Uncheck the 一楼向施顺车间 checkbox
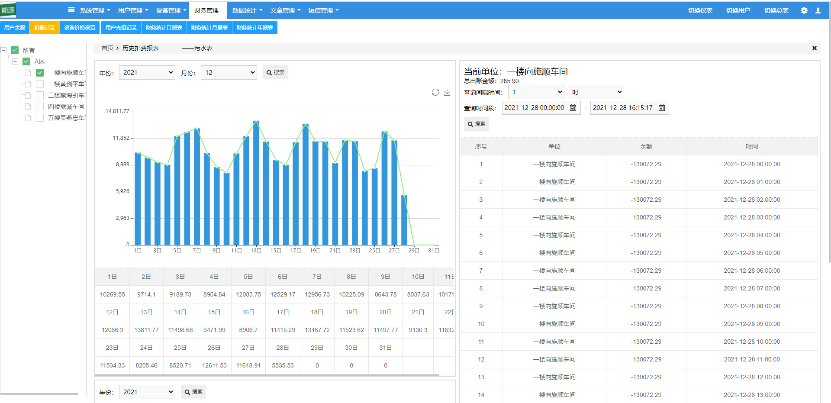831x403 pixels. point(40,73)
